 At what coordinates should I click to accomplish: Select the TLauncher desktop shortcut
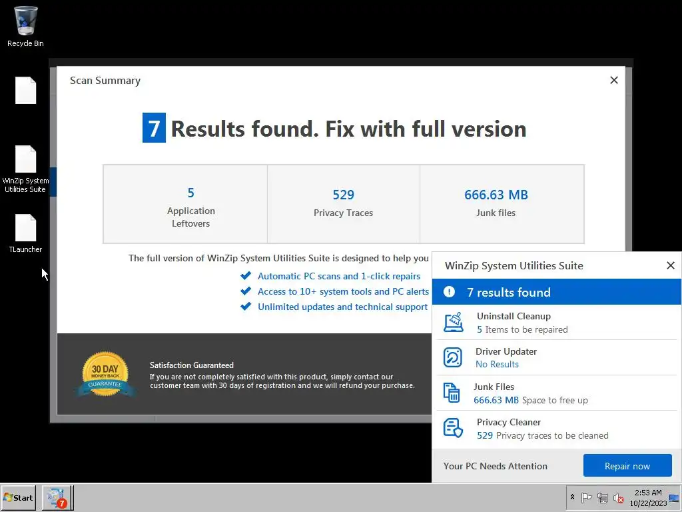(x=26, y=234)
